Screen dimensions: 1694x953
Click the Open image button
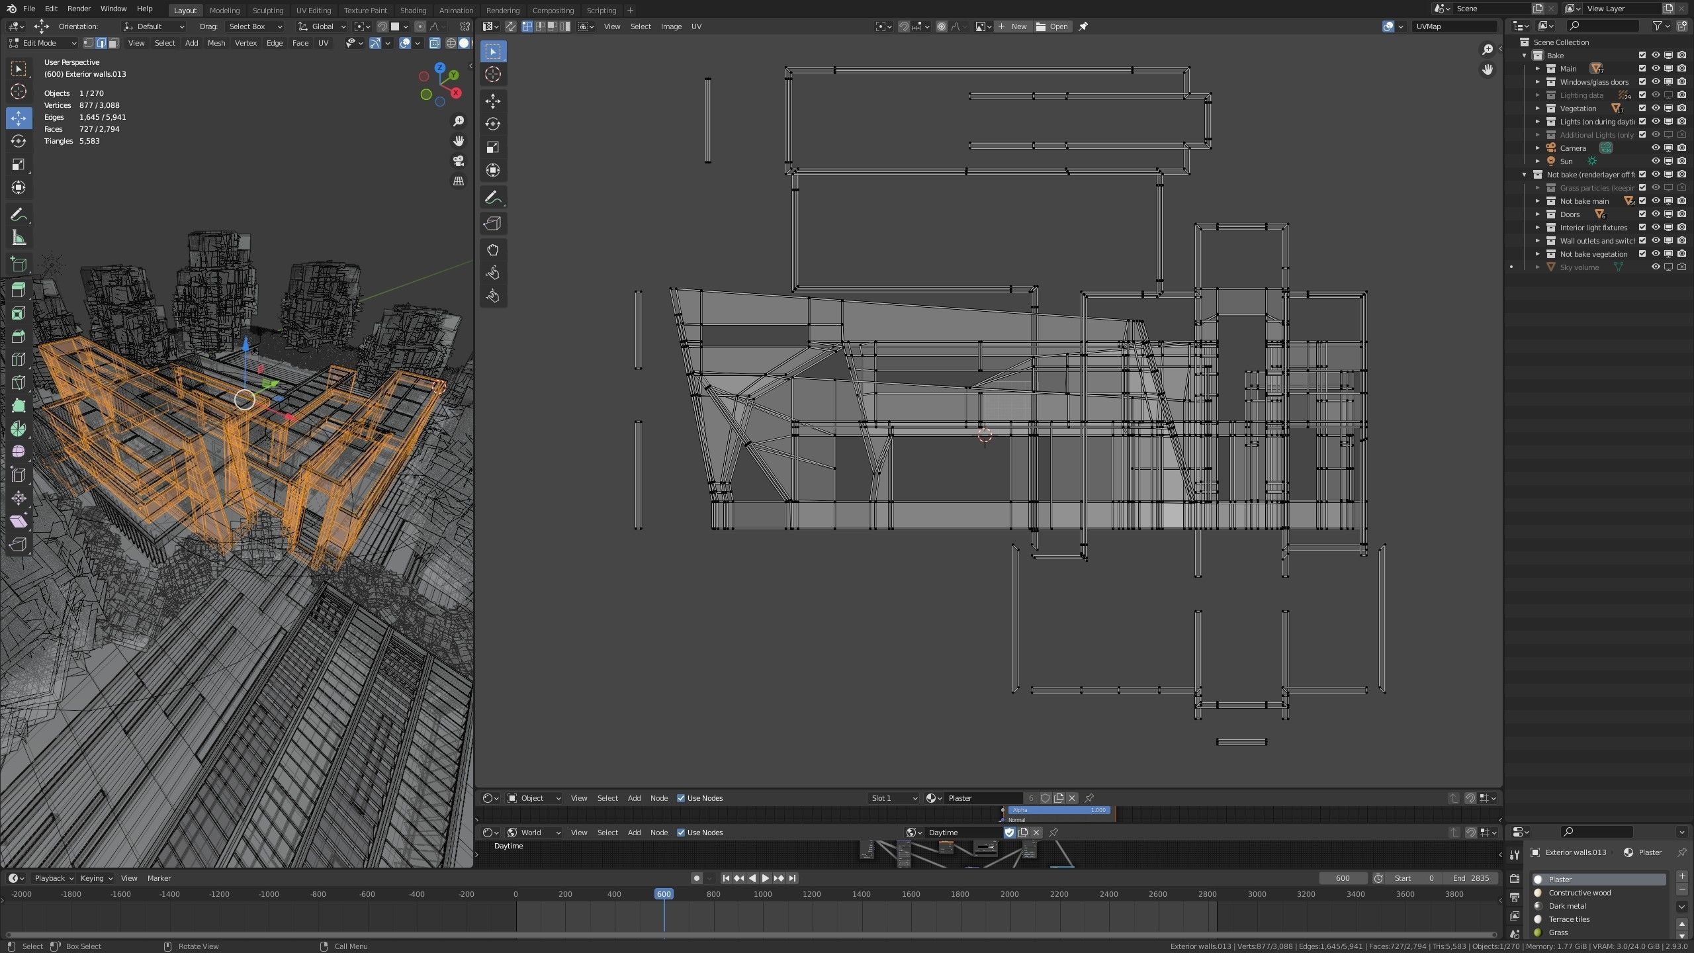[x=1052, y=26]
